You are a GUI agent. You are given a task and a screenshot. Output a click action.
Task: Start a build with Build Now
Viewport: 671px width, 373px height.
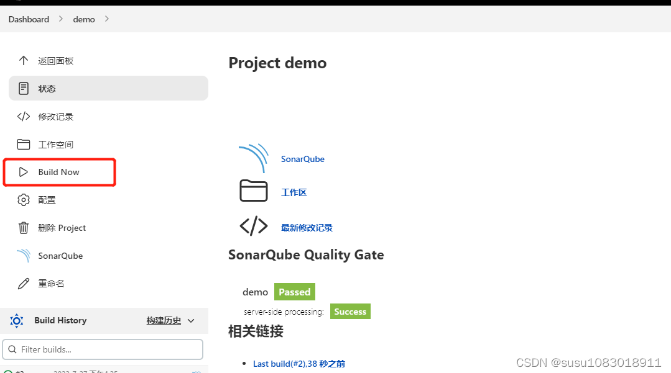pos(60,172)
